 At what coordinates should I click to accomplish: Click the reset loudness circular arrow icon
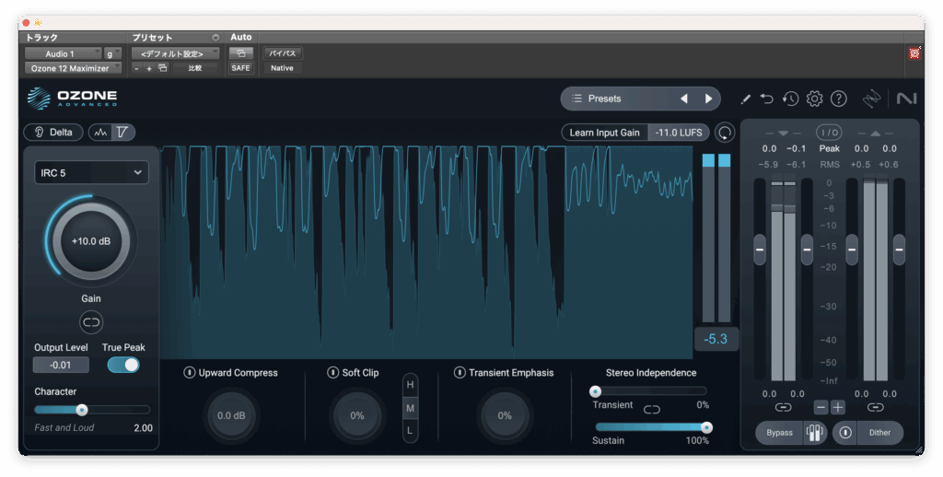pos(725,133)
